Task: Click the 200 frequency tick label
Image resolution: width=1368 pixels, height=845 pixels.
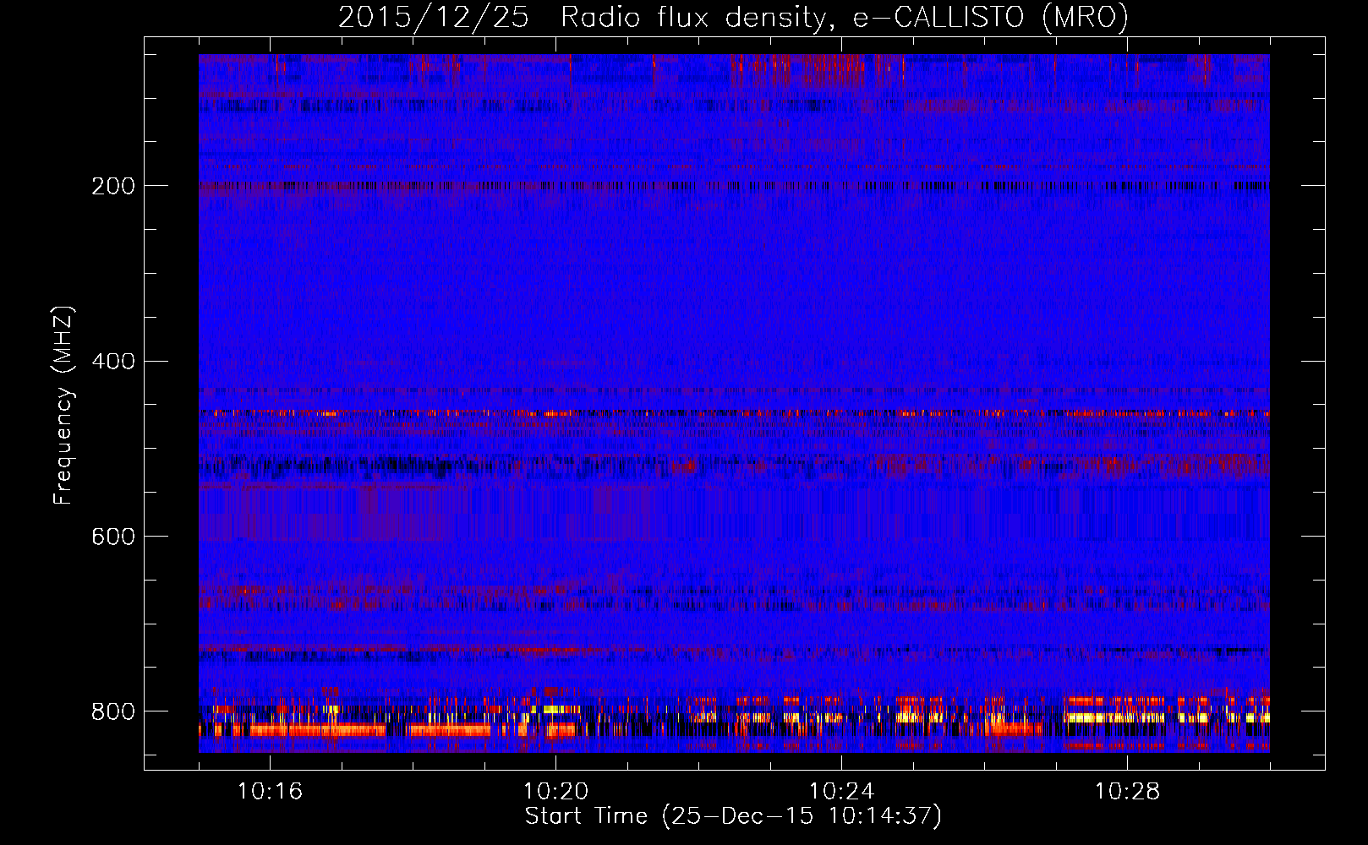Action: (x=113, y=186)
